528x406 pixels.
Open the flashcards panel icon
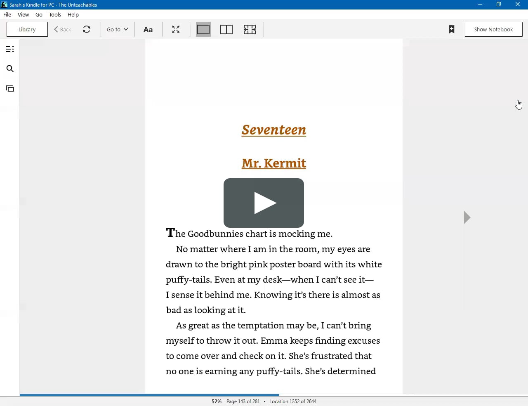pyautogui.click(x=10, y=88)
